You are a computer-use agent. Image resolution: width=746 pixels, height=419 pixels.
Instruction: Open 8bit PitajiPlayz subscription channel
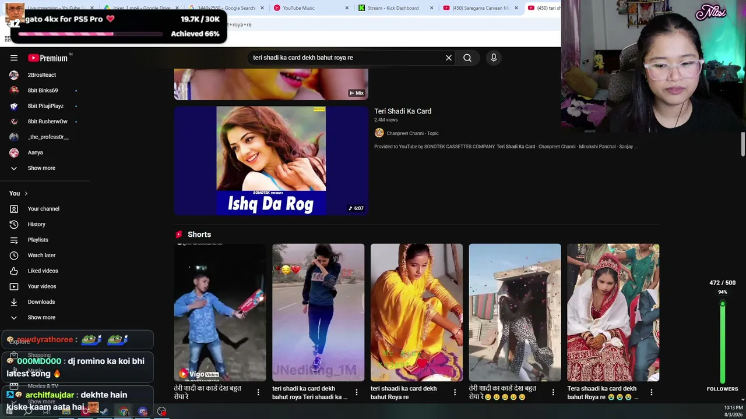pos(44,106)
